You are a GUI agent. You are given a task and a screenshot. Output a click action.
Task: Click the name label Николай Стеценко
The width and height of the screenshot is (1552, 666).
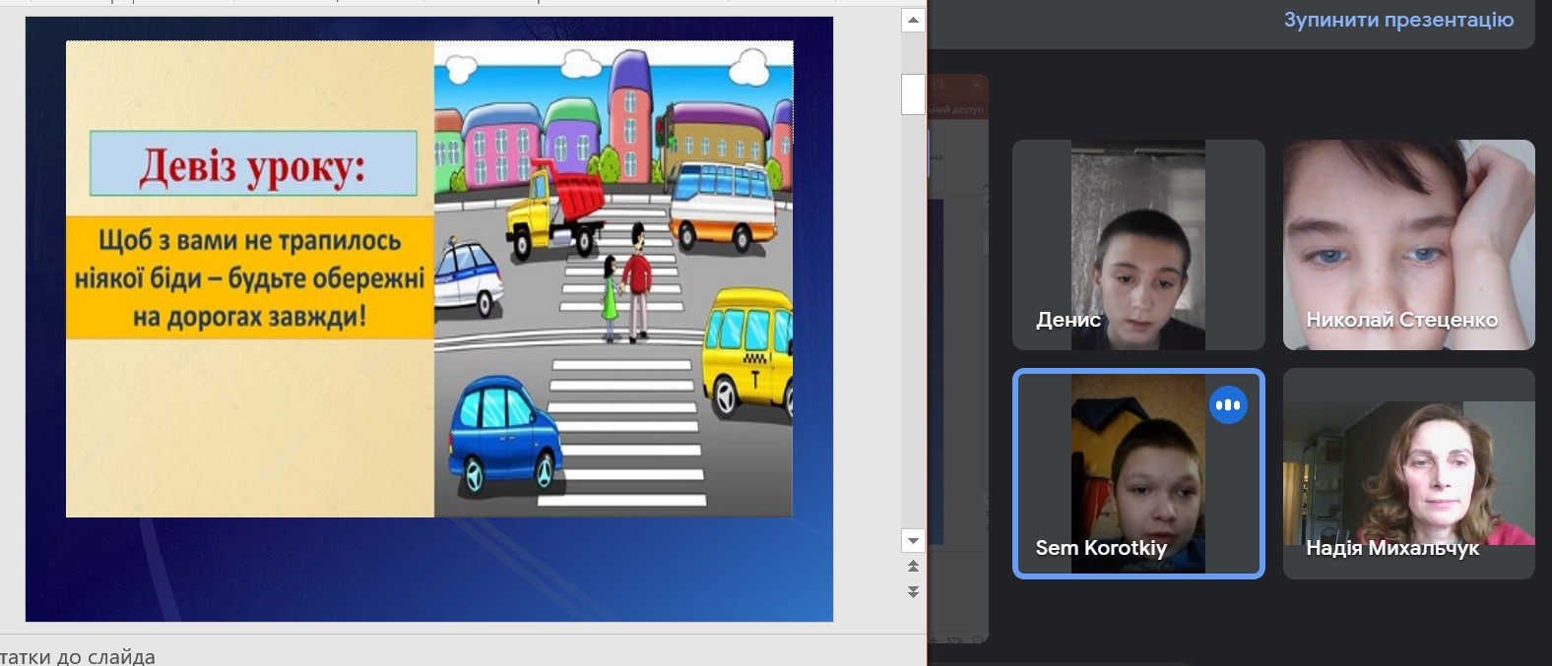click(x=1401, y=320)
